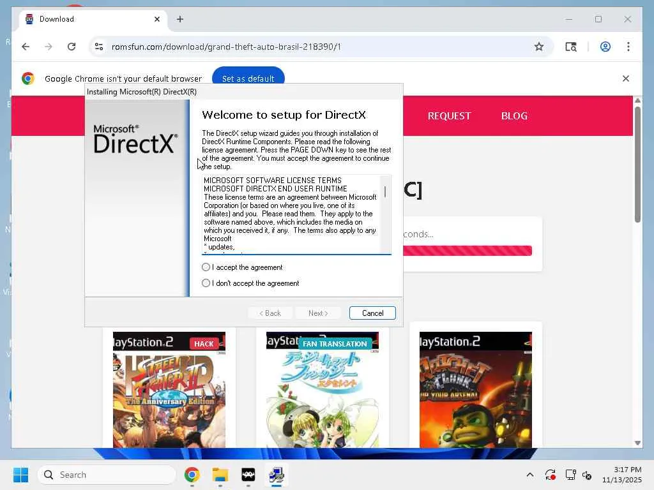Click the download countdown progress bar

[467, 250]
